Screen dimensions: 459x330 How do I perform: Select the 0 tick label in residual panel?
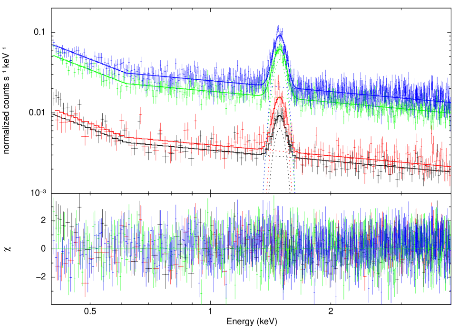pyautogui.click(x=43, y=249)
